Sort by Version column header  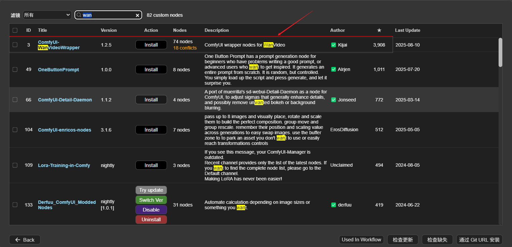coord(109,30)
